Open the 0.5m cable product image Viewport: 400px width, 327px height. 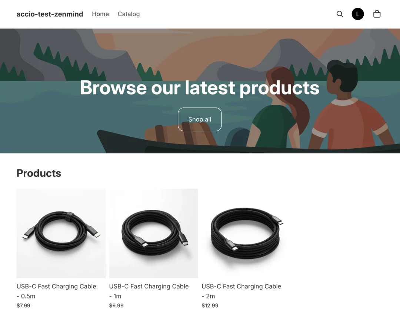(x=61, y=233)
